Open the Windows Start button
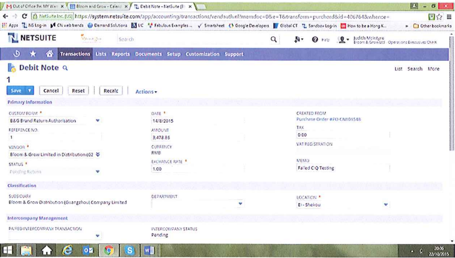Screen dimensions: 455x258 click(8, 250)
